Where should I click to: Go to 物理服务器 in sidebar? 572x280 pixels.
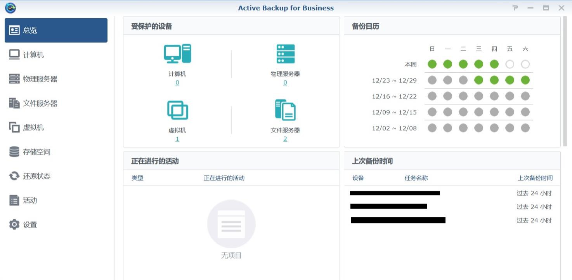[56, 79]
